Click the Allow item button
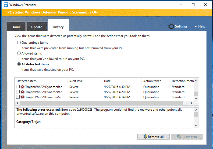213x149 pixels. point(187,137)
